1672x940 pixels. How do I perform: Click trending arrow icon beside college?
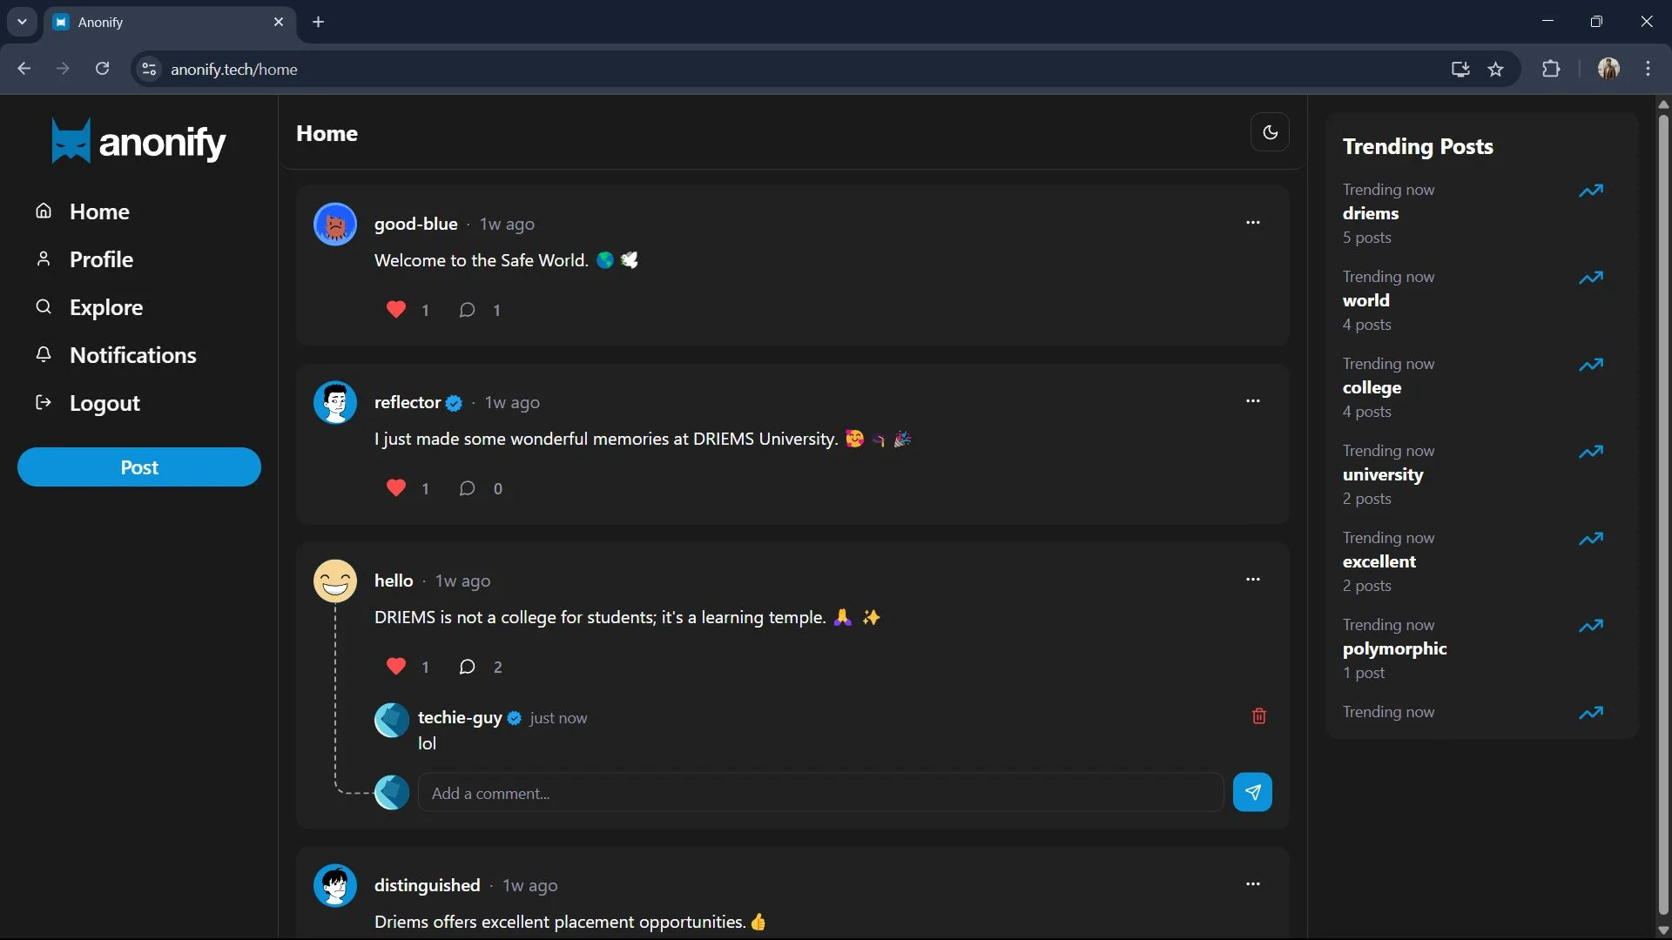pos(1591,365)
